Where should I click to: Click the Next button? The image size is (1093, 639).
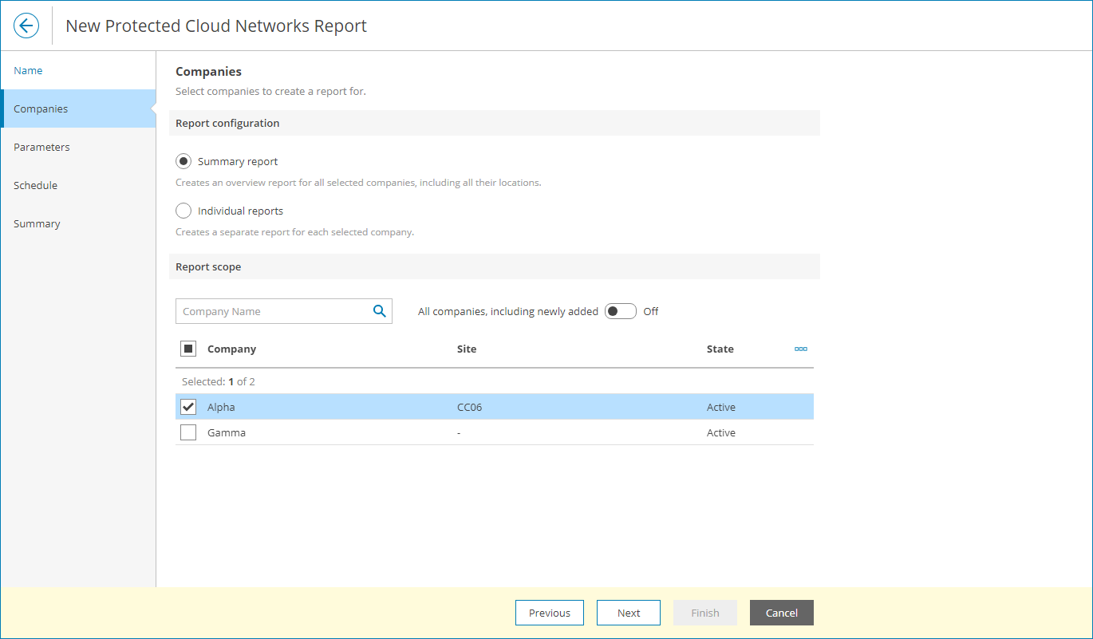629,613
